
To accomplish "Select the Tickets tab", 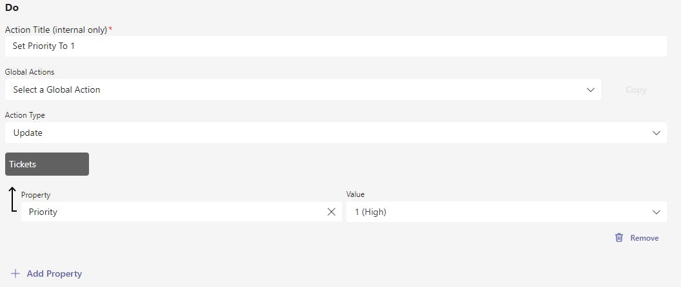I will click(x=47, y=164).
